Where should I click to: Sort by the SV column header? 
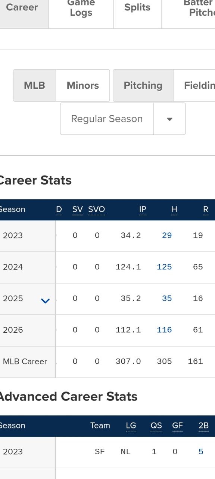click(77, 210)
